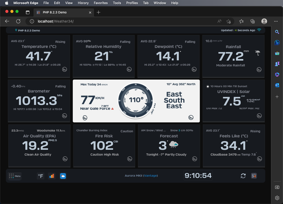
Task: Open the Favorites list button
Action: click(x=241, y=21)
